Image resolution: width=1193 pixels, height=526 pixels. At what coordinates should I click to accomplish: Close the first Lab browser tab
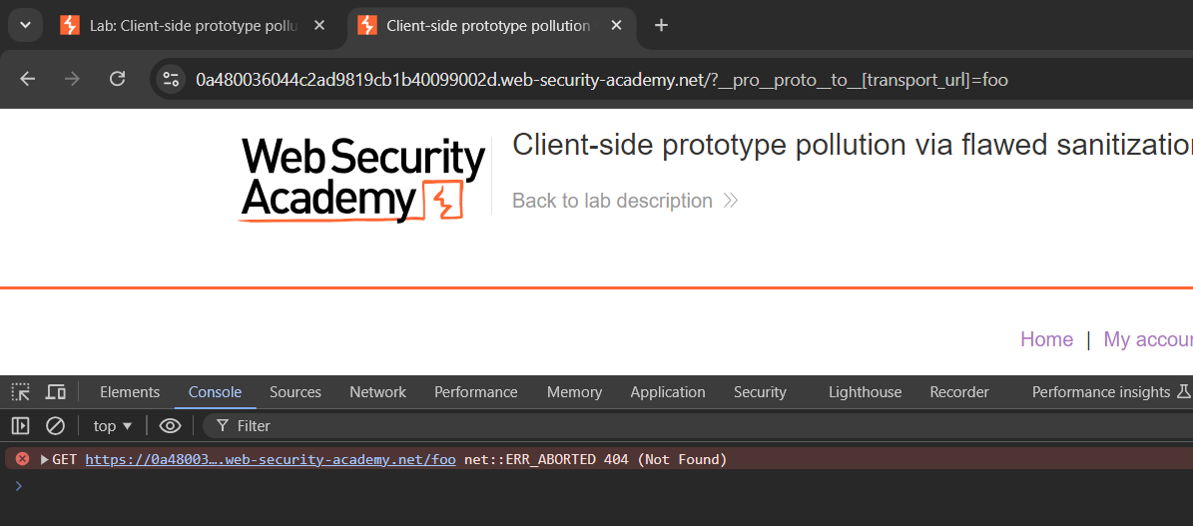pyautogui.click(x=319, y=26)
